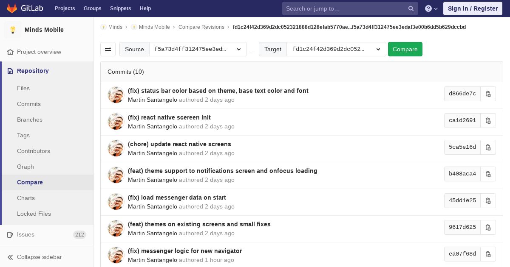510x267 pixels.
Task: Open the Projects menu in navbar
Action: (65, 8)
